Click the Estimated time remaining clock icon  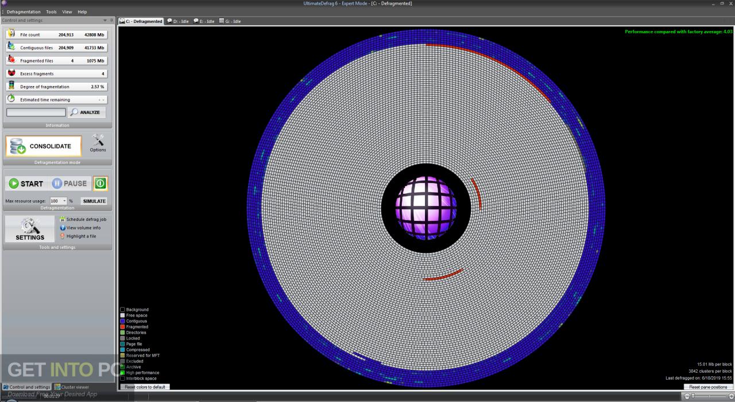pyautogui.click(x=11, y=99)
